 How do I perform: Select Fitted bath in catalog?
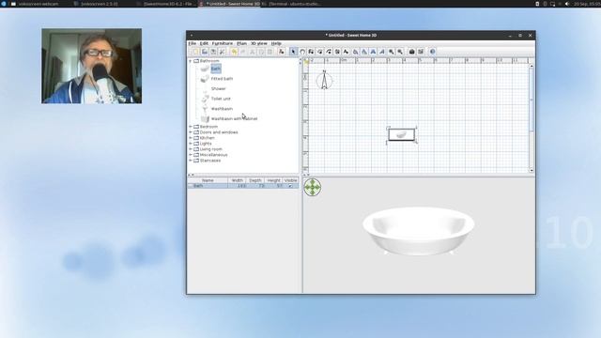[x=222, y=79]
